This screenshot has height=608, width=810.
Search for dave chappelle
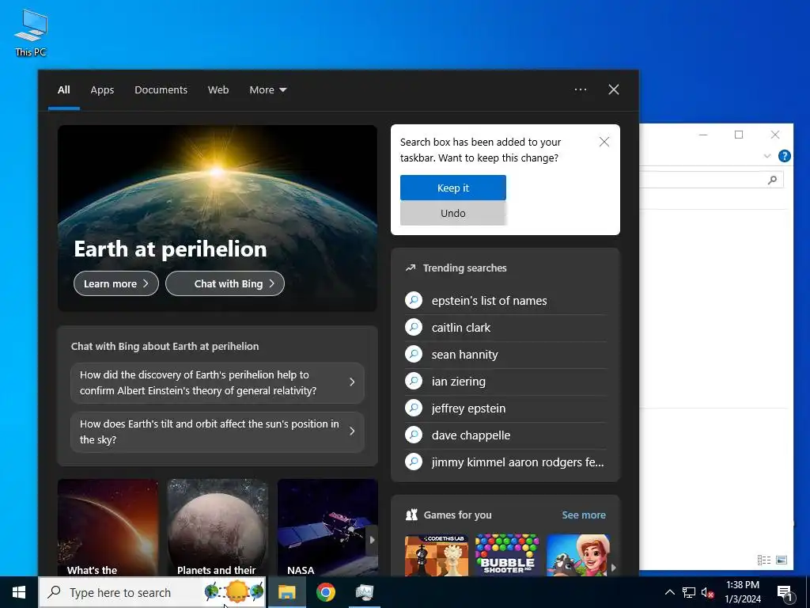(471, 435)
